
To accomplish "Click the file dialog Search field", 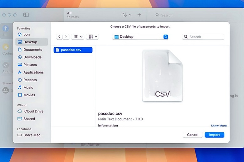I will (x=203, y=37).
